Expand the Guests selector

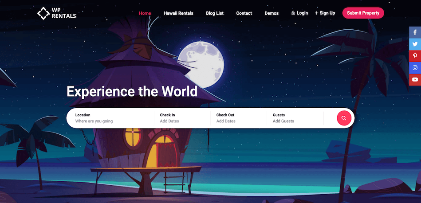coord(295,118)
